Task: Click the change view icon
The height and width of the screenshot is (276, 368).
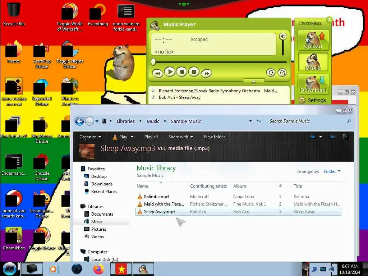Action: click(x=313, y=137)
